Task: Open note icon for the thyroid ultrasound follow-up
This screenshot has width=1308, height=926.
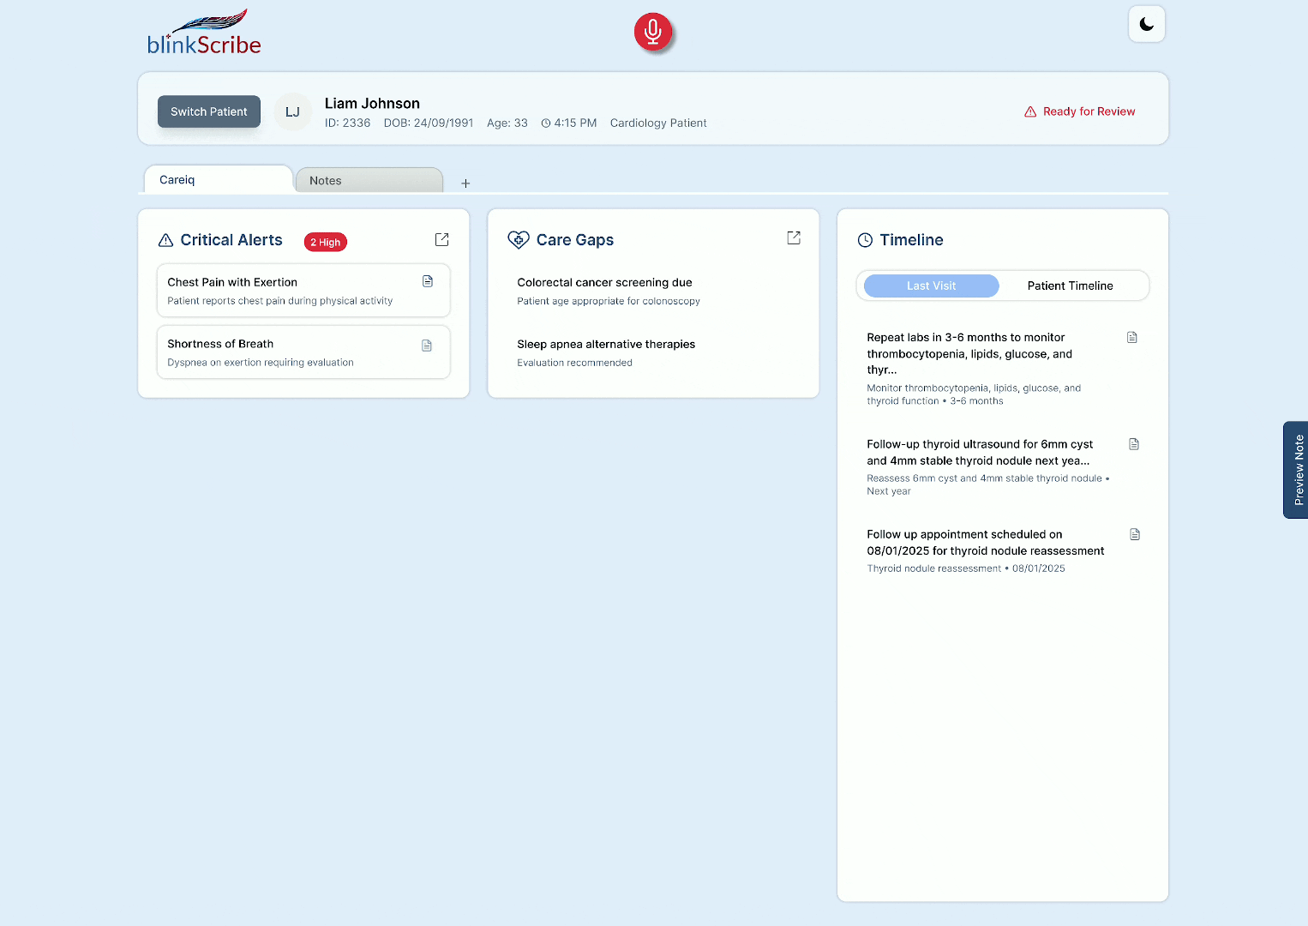Action: (1133, 444)
